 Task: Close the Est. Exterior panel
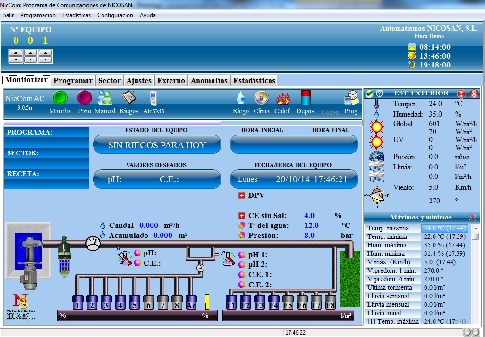(474, 93)
